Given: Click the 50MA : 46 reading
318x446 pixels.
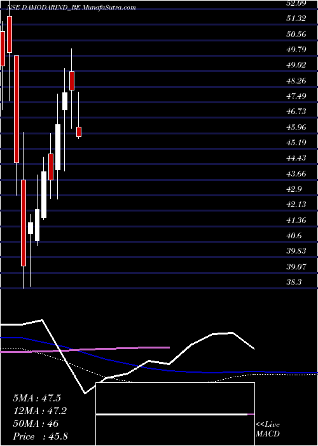Looking at the screenshot, I should [36, 424].
